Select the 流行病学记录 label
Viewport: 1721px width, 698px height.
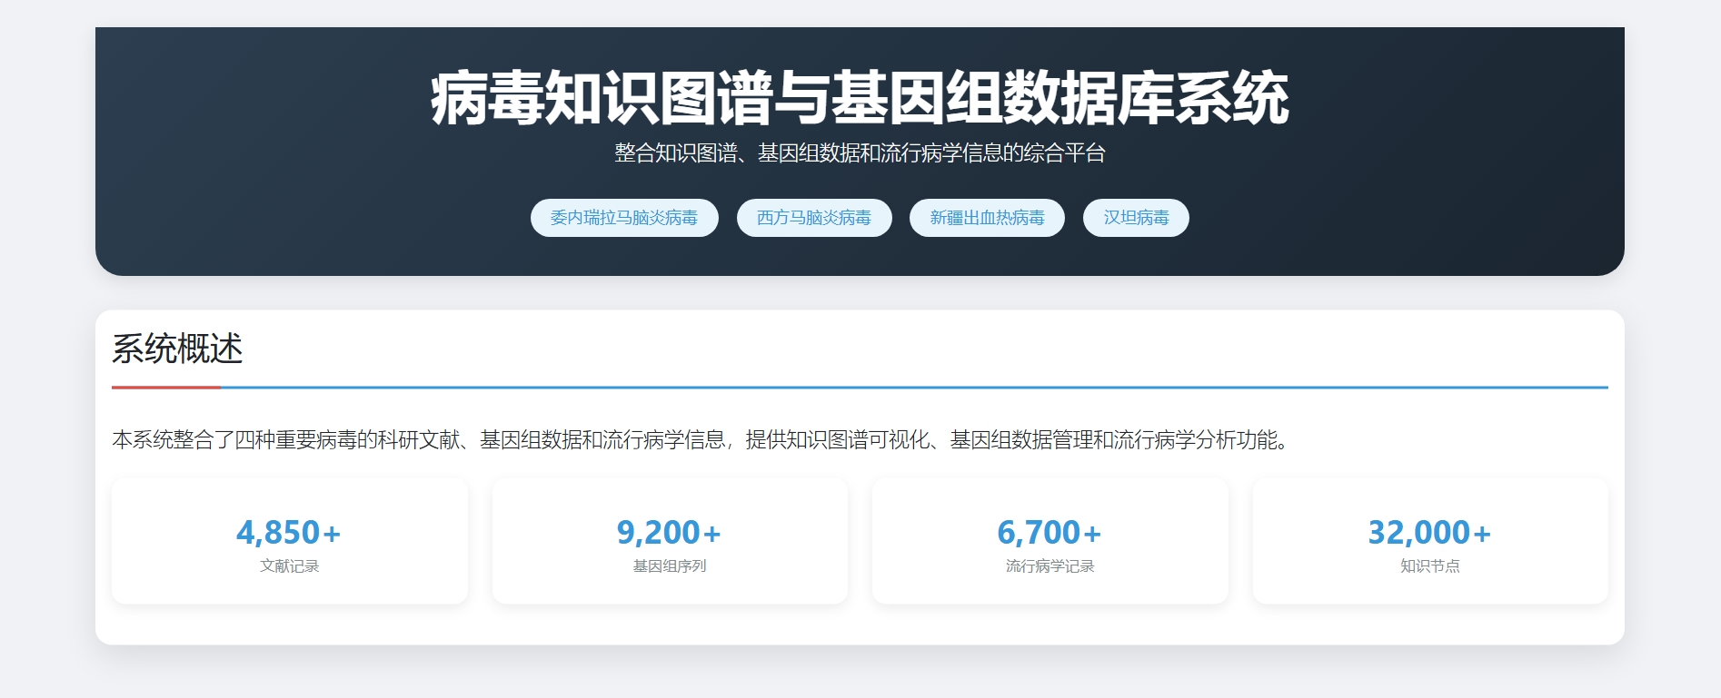(1050, 566)
